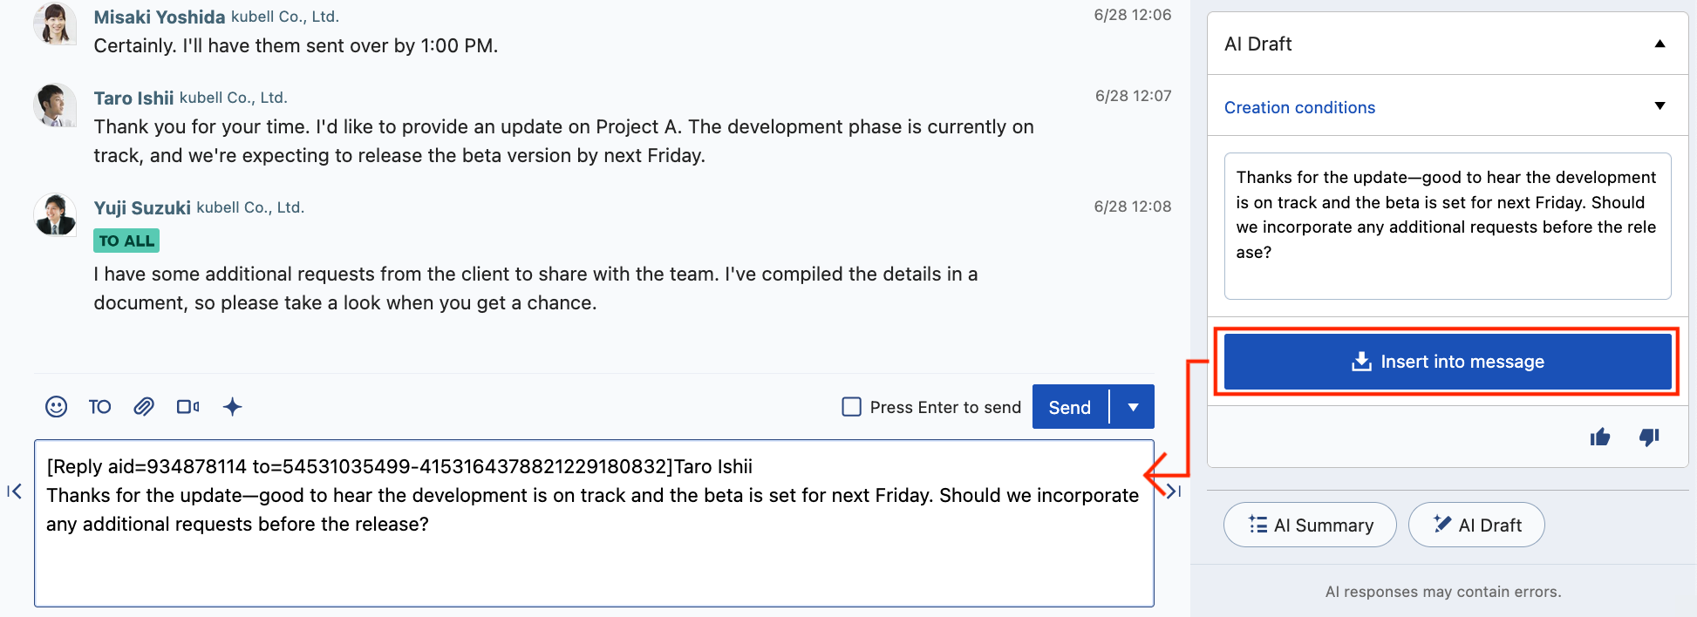This screenshot has width=1697, height=617.
Task: Collapse the AI Draft panel
Action: (1660, 44)
